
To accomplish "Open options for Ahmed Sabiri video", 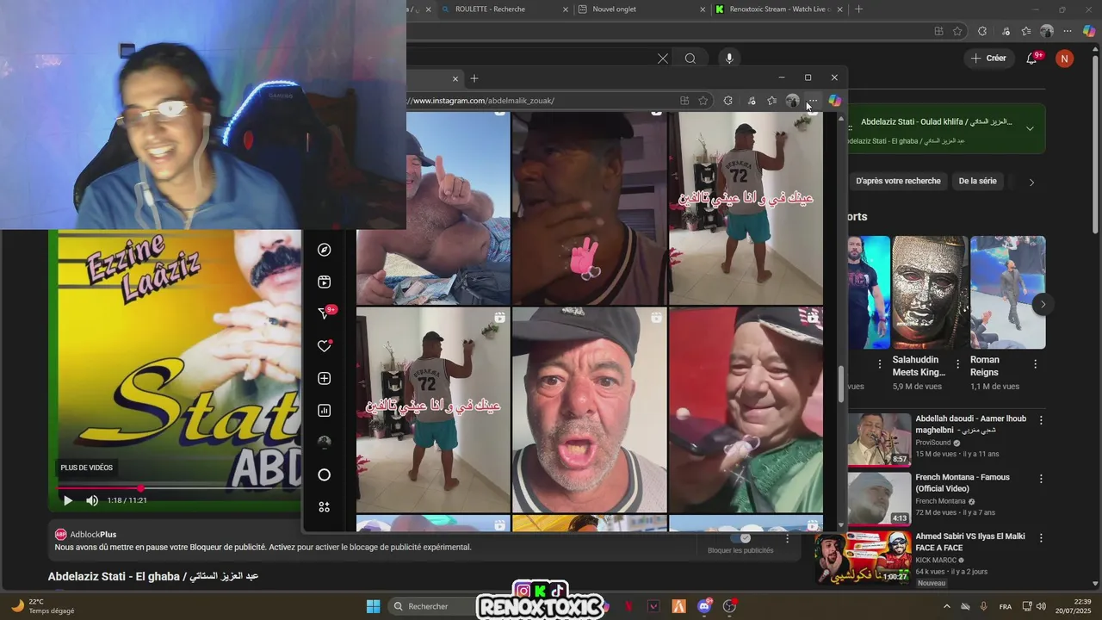I will (x=1041, y=537).
